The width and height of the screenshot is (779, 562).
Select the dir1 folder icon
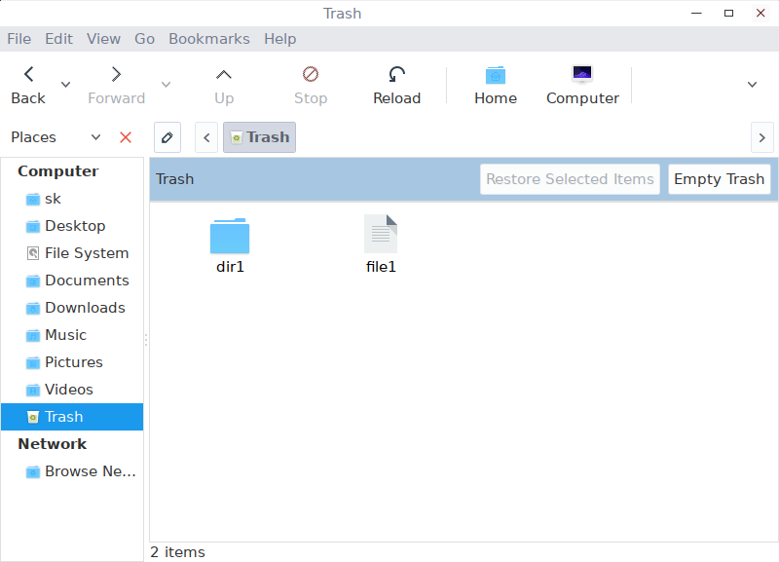(230, 236)
